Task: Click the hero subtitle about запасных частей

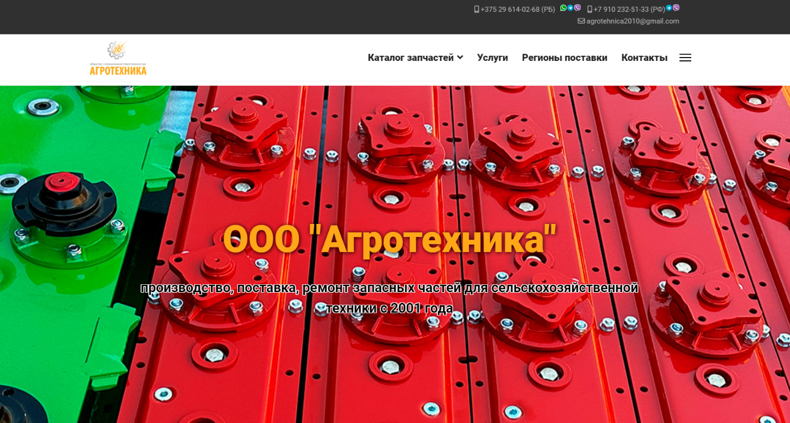Action: pos(389,298)
